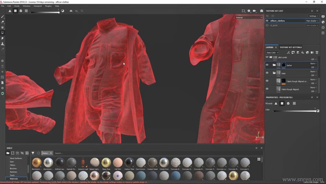The image size is (326, 184).
Task: Delete the selected layer with trash icon
Action: click(317, 53)
